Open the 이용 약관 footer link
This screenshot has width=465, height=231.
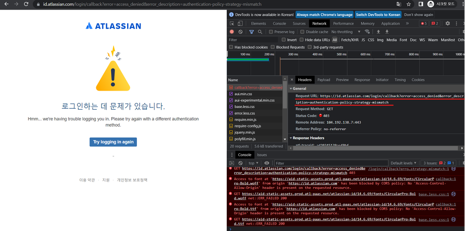pyautogui.click(x=87, y=180)
